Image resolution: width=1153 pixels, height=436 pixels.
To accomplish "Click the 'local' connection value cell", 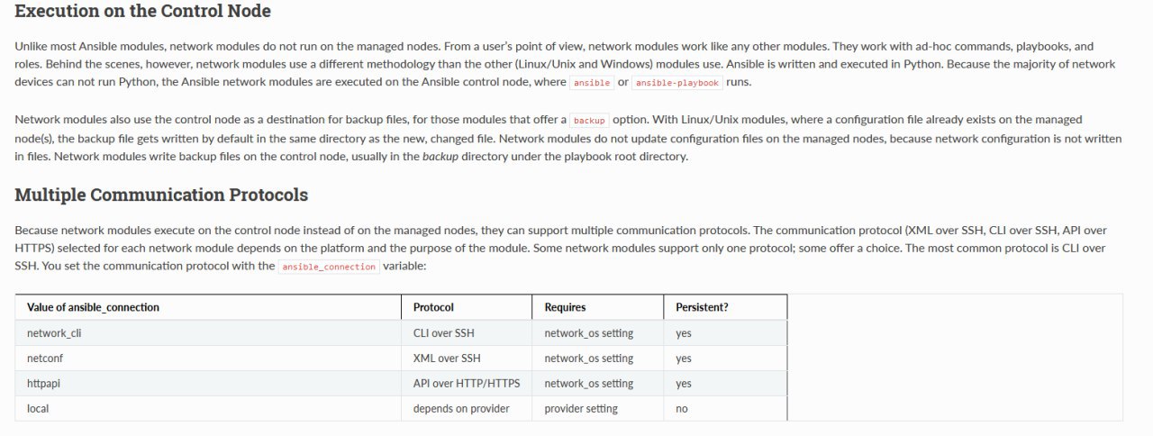I will point(208,409).
